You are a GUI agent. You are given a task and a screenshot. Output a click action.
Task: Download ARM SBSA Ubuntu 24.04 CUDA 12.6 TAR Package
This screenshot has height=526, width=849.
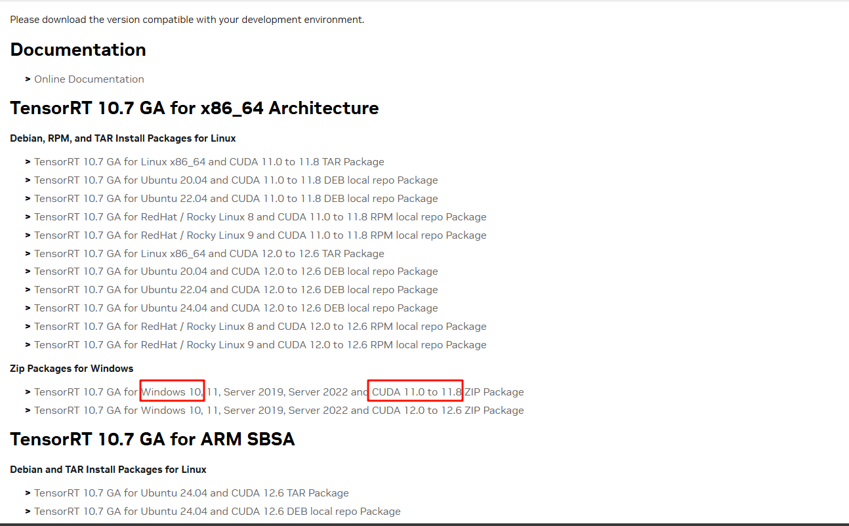point(192,493)
